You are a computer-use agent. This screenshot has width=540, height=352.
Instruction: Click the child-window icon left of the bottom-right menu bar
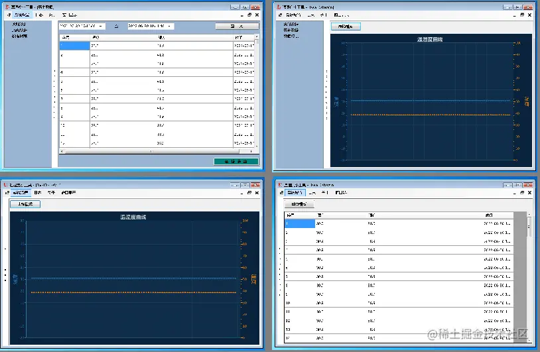tap(281, 193)
